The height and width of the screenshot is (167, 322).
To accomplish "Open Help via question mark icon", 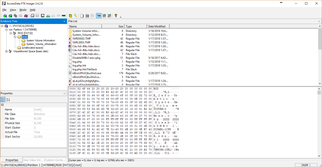I will click(x=116, y=16).
